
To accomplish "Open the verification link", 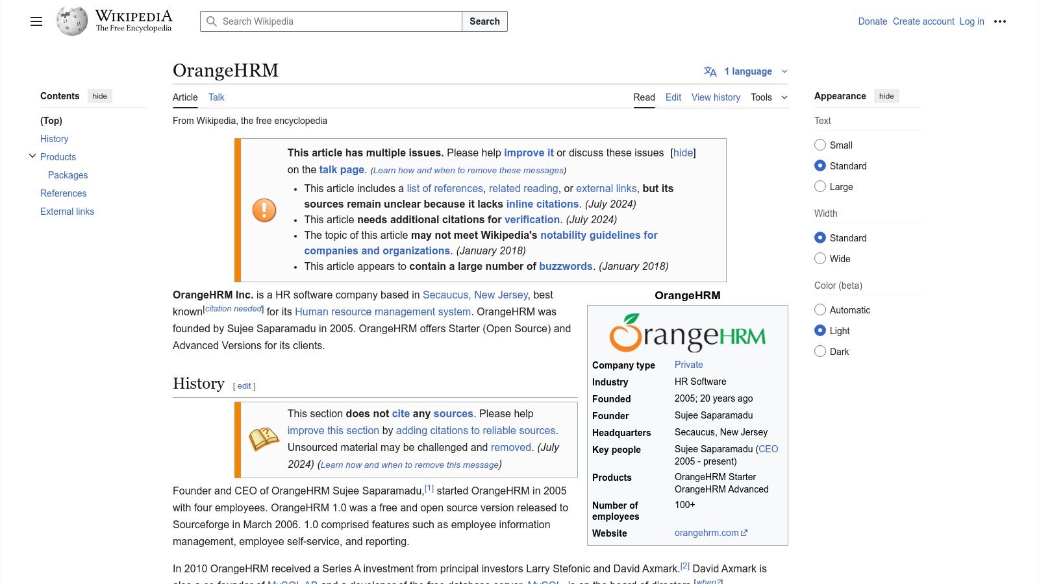I will [532, 219].
